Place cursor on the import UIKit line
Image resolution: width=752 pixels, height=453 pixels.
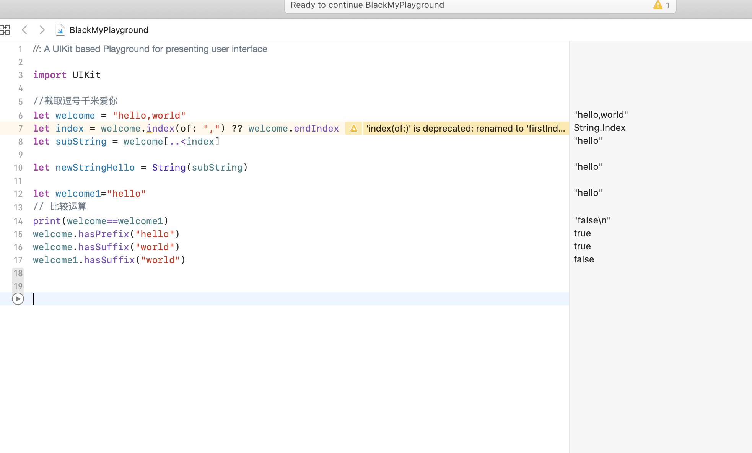(x=67, y=75)
